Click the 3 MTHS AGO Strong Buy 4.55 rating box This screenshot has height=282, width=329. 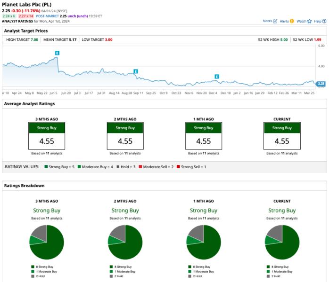click(47, 136)
